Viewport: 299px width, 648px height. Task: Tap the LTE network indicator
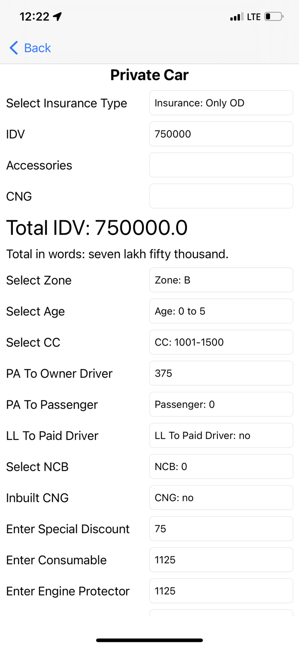click(x=254, y=16)
